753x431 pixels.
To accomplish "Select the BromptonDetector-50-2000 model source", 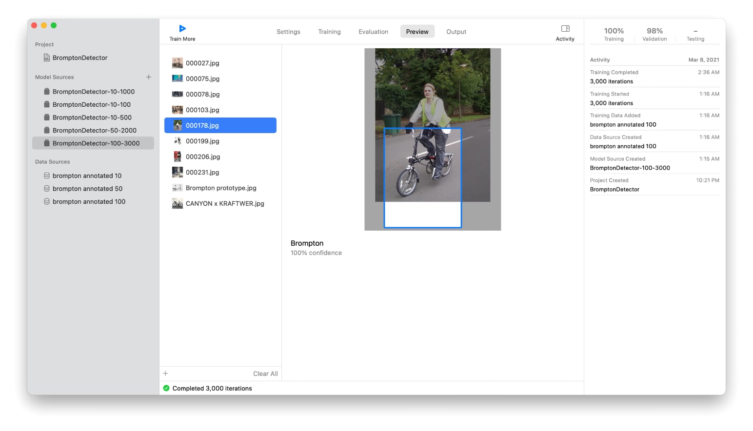I will (94, 130).
